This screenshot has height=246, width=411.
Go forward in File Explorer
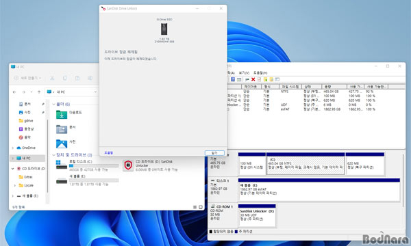coord(23,92)
